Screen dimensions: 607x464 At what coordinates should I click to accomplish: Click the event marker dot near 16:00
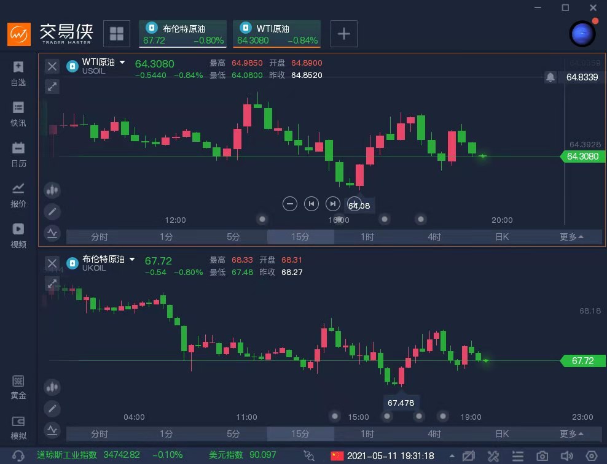[x=339, y=219]
